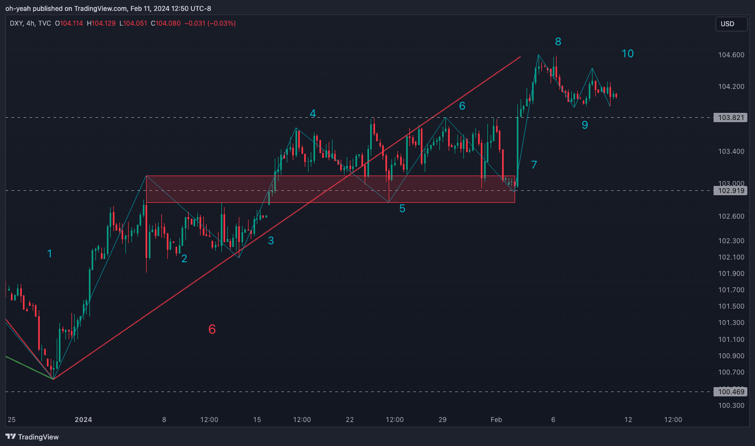Click the 104.600 value on price axis
This screenshot has height=446, width=755.
coord(730,55)
